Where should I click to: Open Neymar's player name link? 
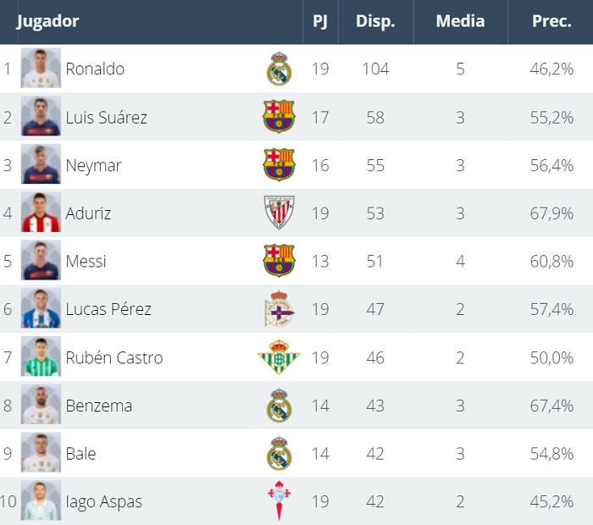(x=93, y=165)
